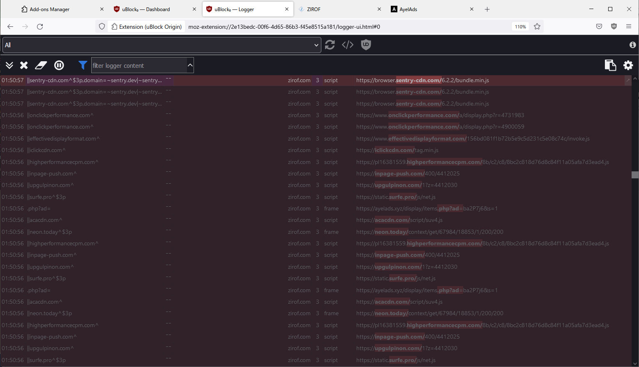Screen dimensions: 639x367
Task: Open Firefox application hamburger menu
Action: click(x=629, y=27)
